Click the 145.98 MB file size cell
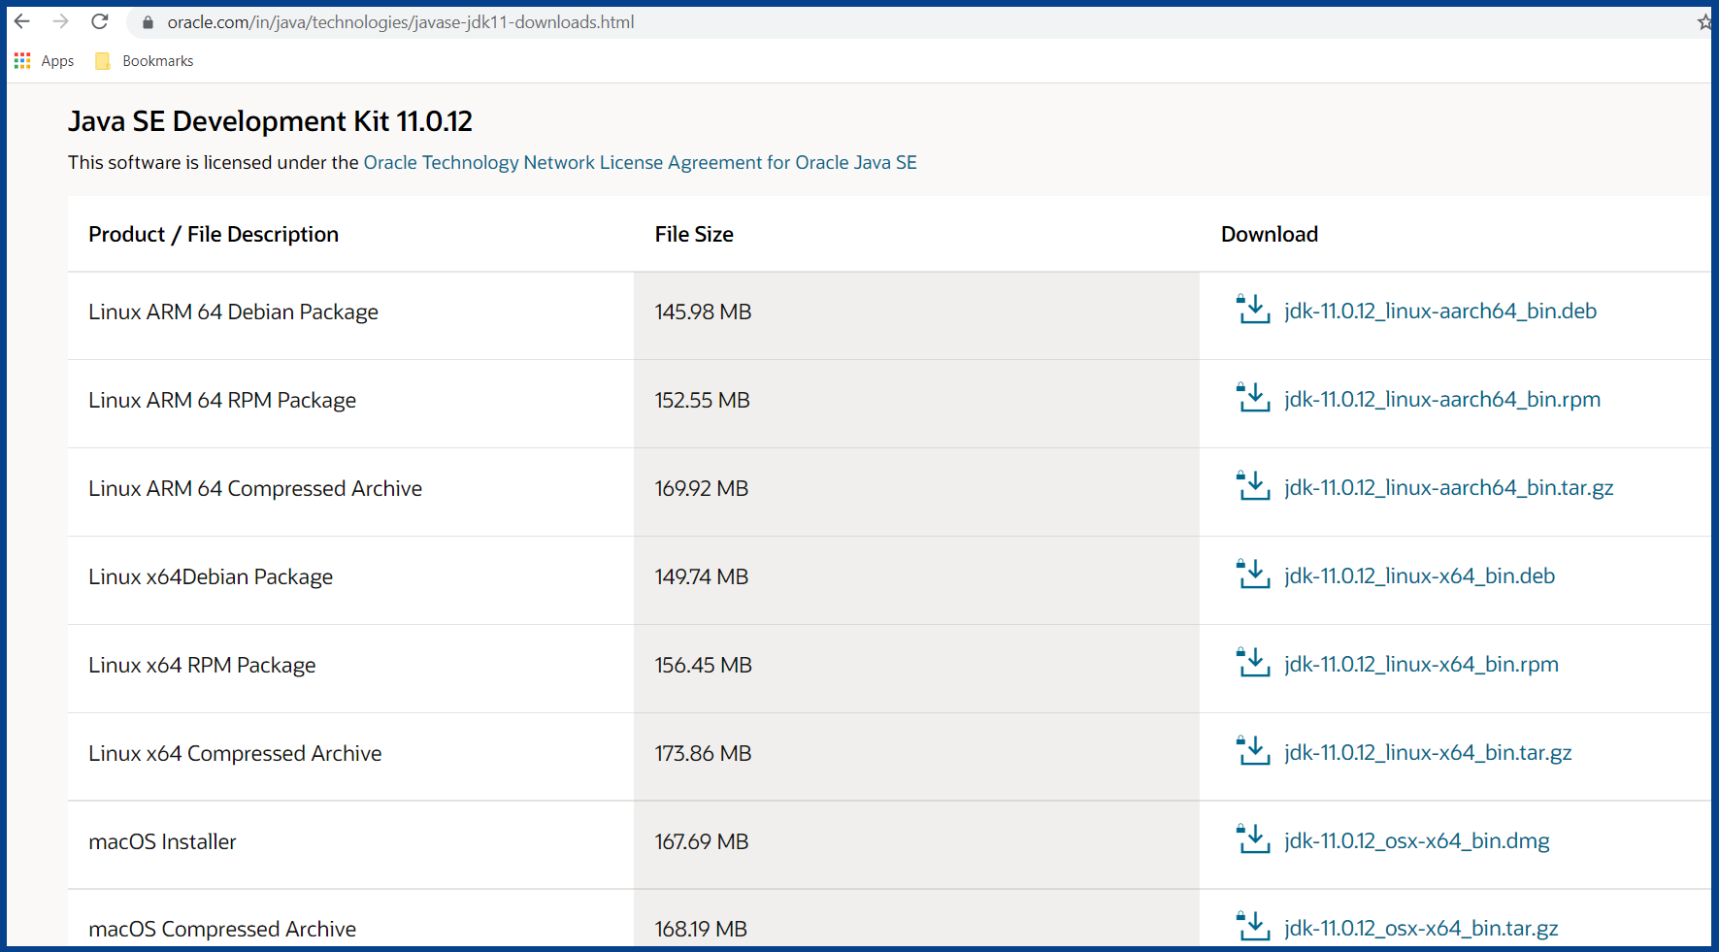 916,316
